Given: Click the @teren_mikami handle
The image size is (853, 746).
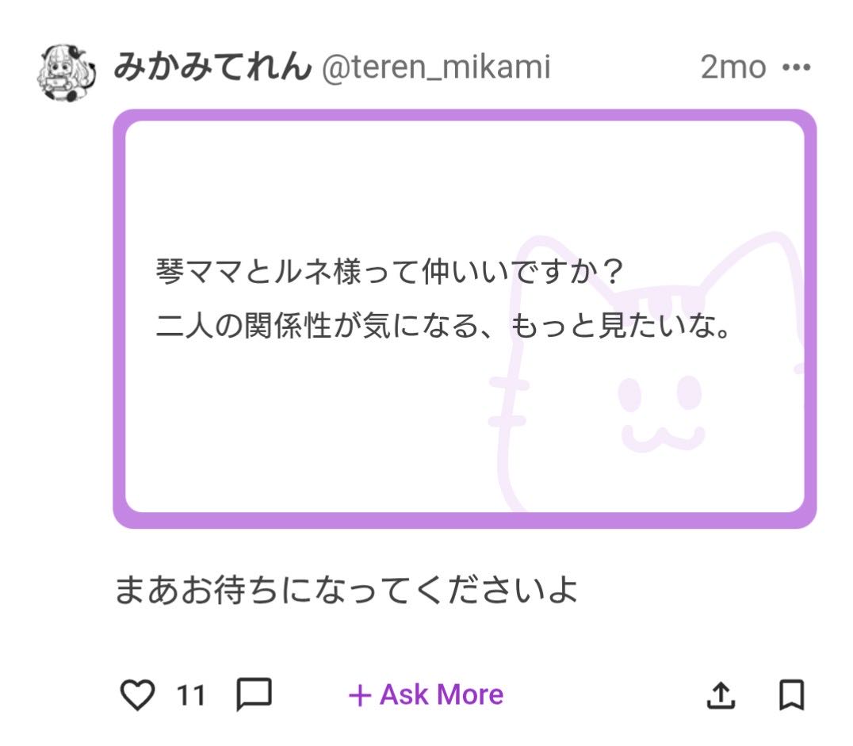Looking at the screenshot, I should click(435, 68).
